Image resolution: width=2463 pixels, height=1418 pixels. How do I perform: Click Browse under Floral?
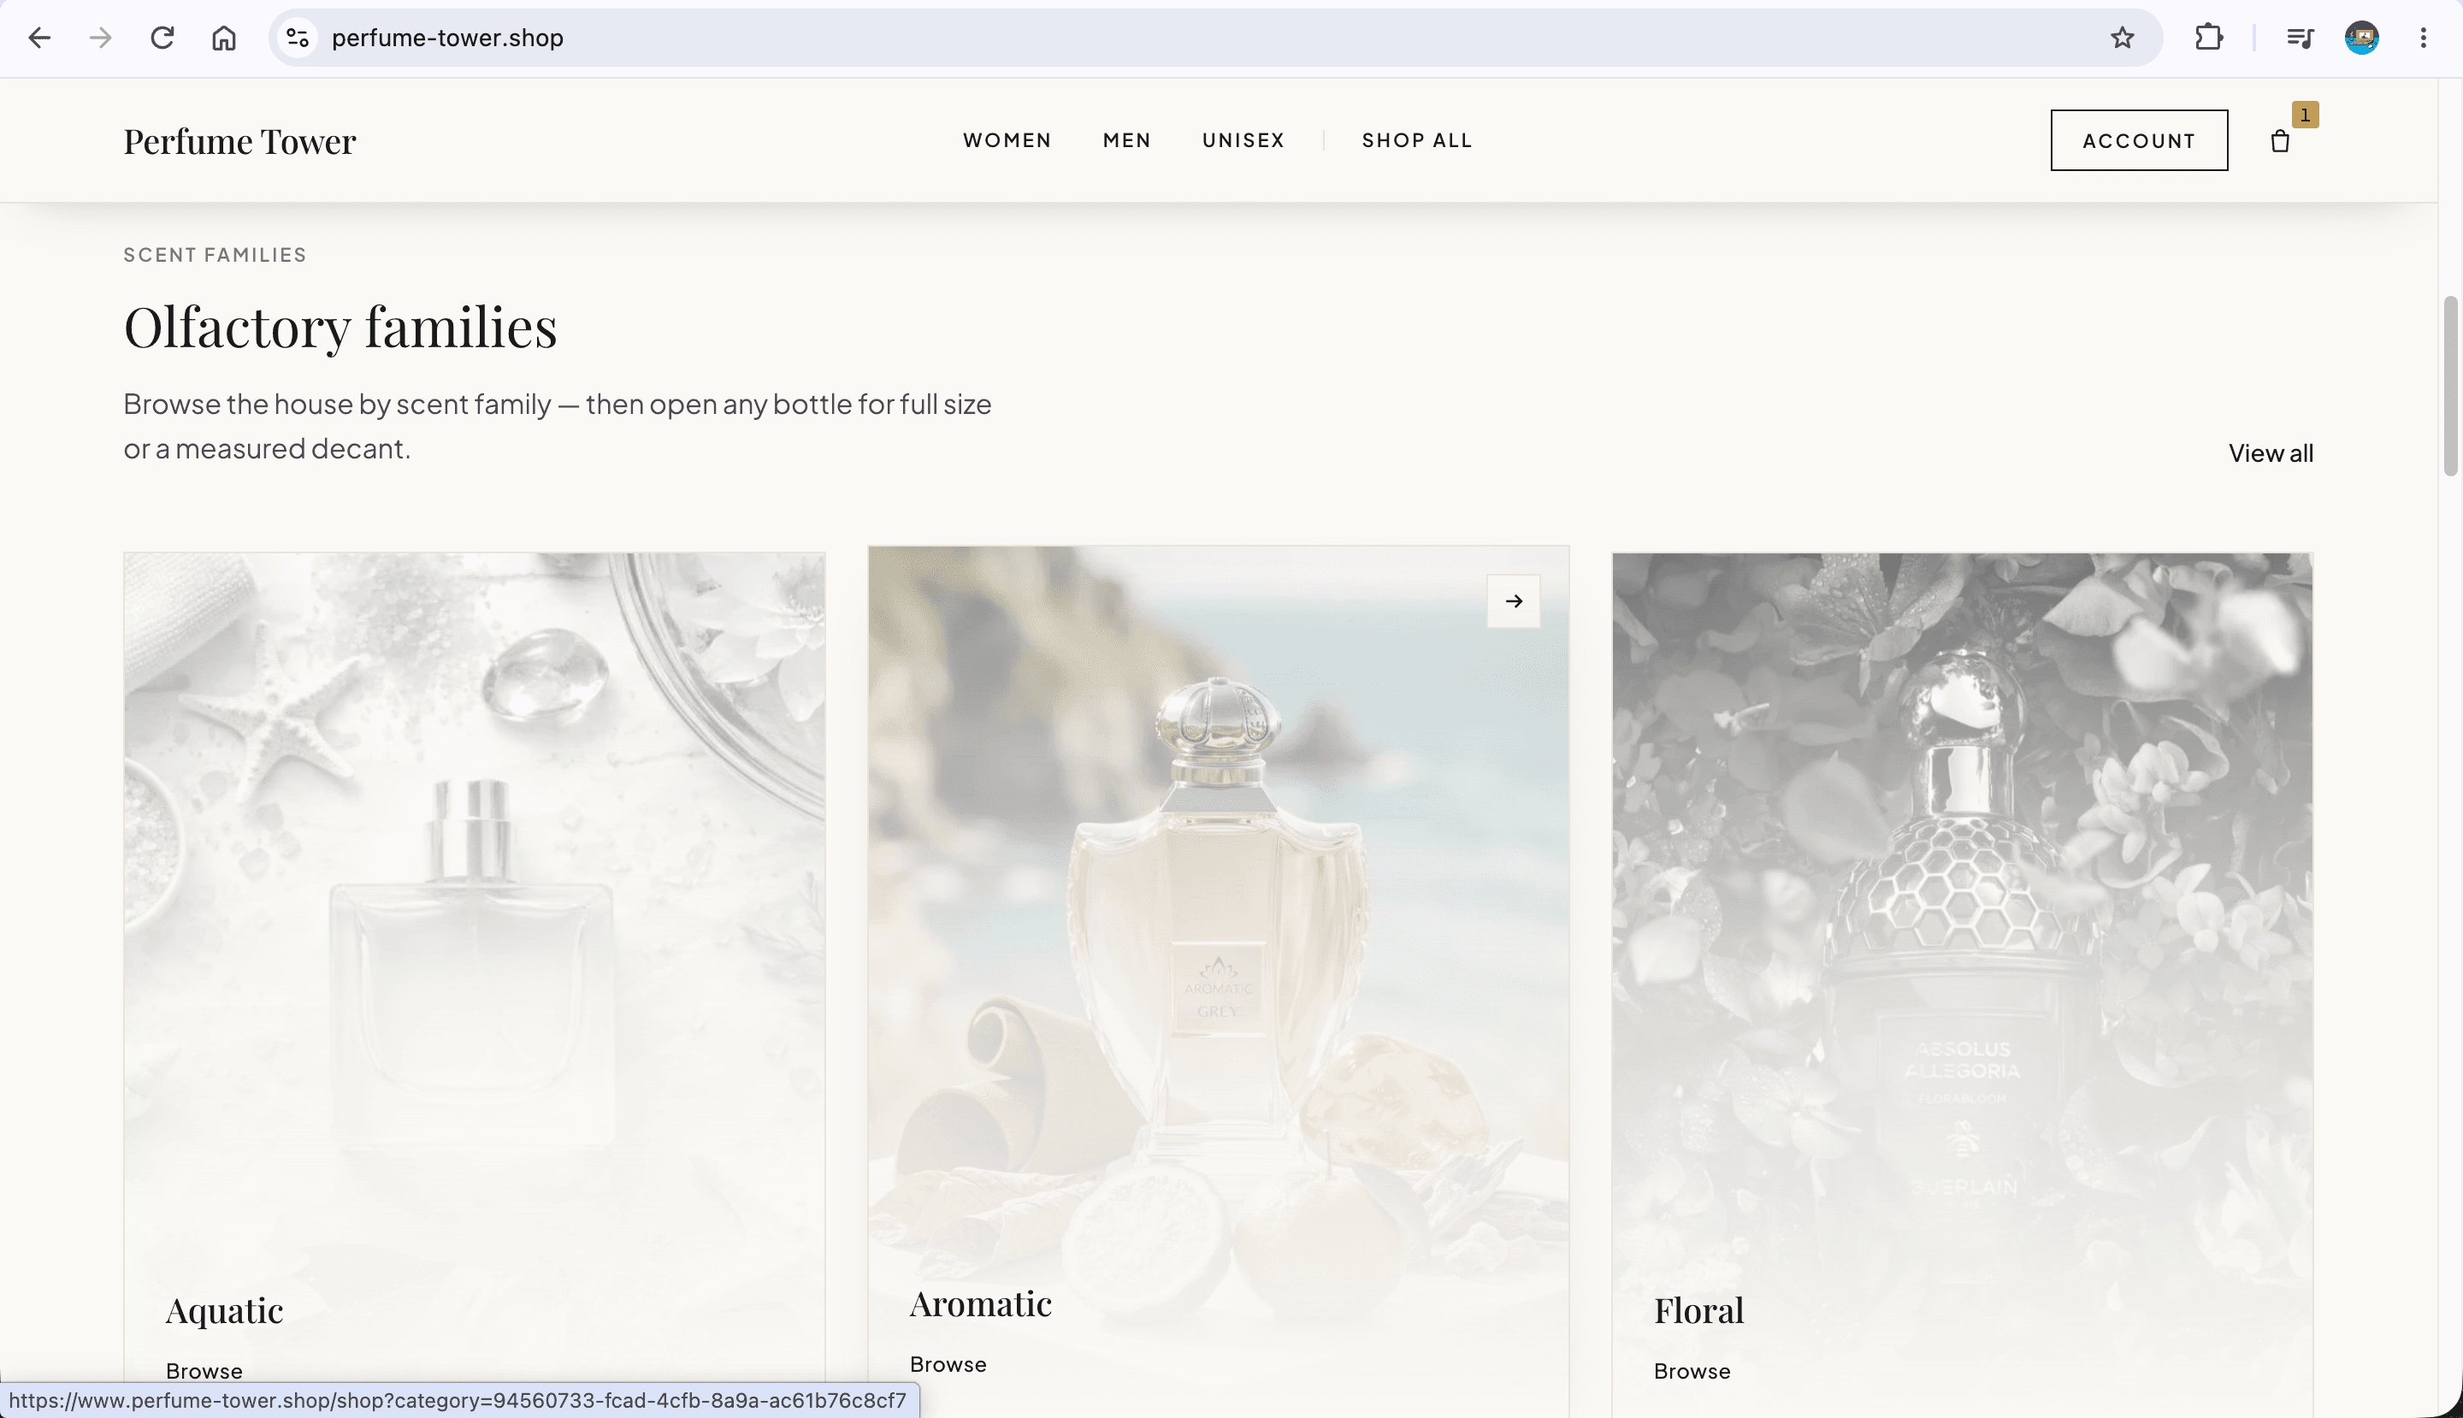1692,1370
